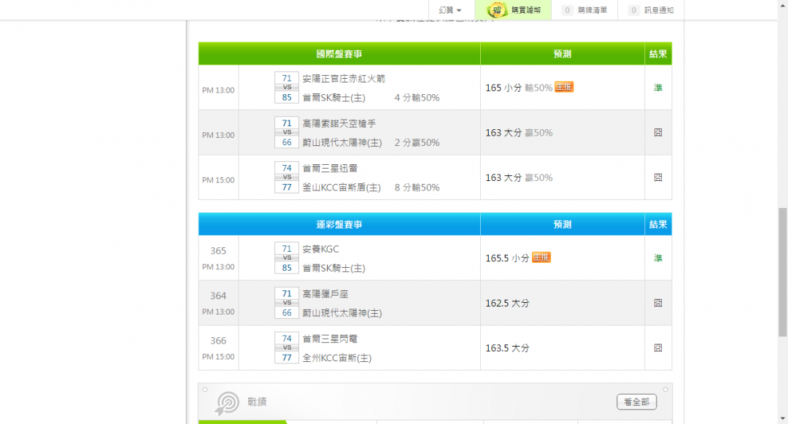This screenshot has height=424, width=788.
Task: Select team 首爾三星迅雷
Action: click(x=330, y=169)
